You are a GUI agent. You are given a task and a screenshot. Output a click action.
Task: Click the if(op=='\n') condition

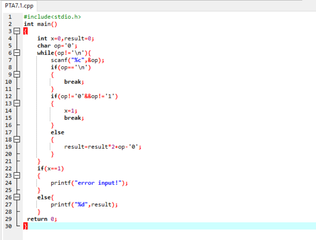point(71,67)
